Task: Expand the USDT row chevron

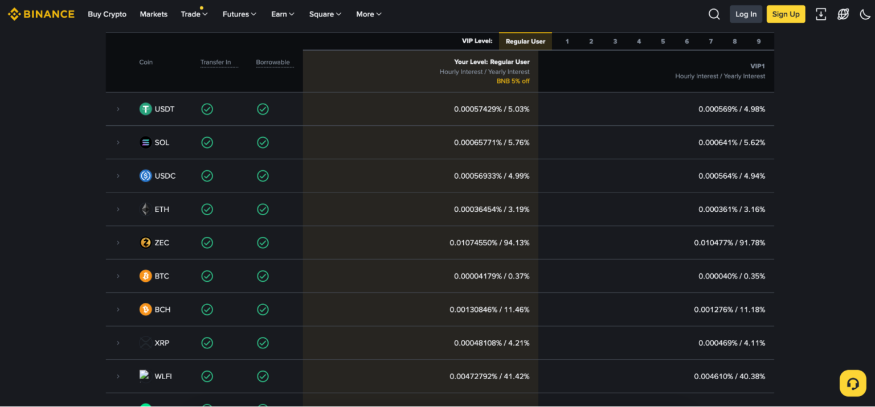Action: pyautogui.click(x=118, y=109)
